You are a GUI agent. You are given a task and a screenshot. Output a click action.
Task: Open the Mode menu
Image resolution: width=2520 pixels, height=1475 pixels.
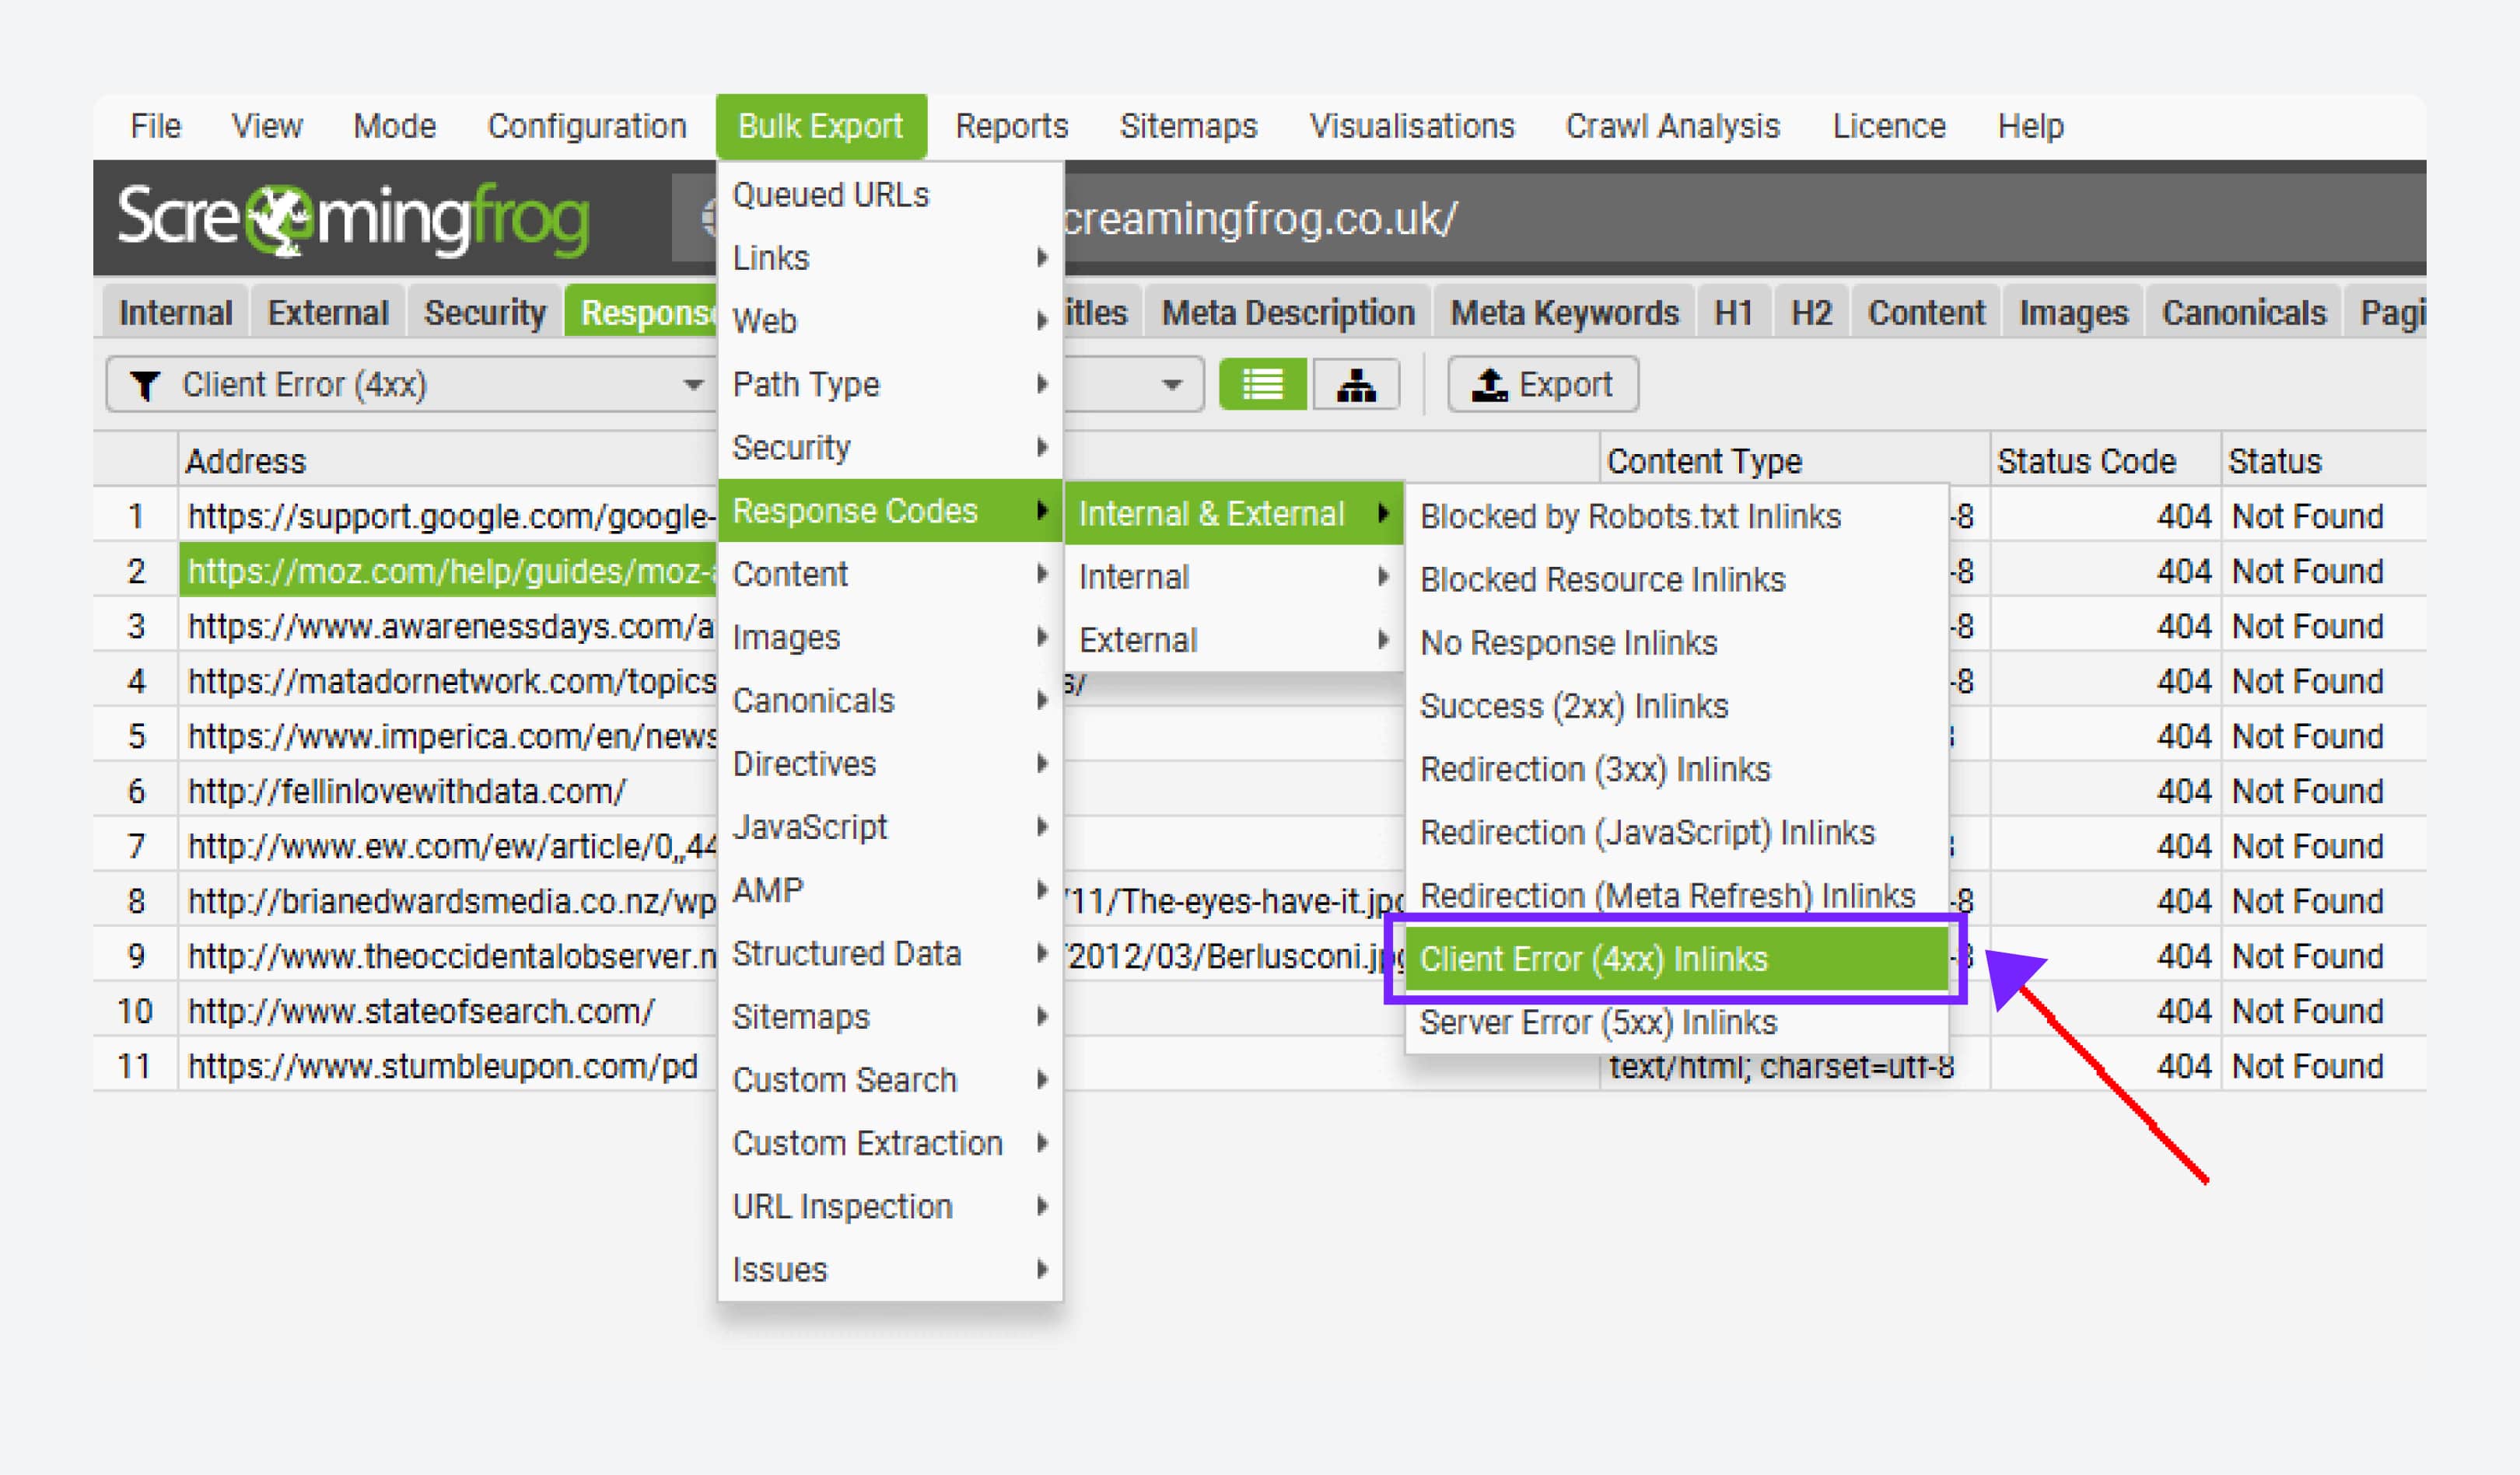(394, 126)
